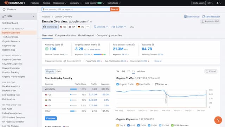Open Features menu item
Screen dimensions: 225x127
tap(35, 3)
